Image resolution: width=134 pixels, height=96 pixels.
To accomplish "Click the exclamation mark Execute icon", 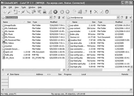I will (91, 12).
